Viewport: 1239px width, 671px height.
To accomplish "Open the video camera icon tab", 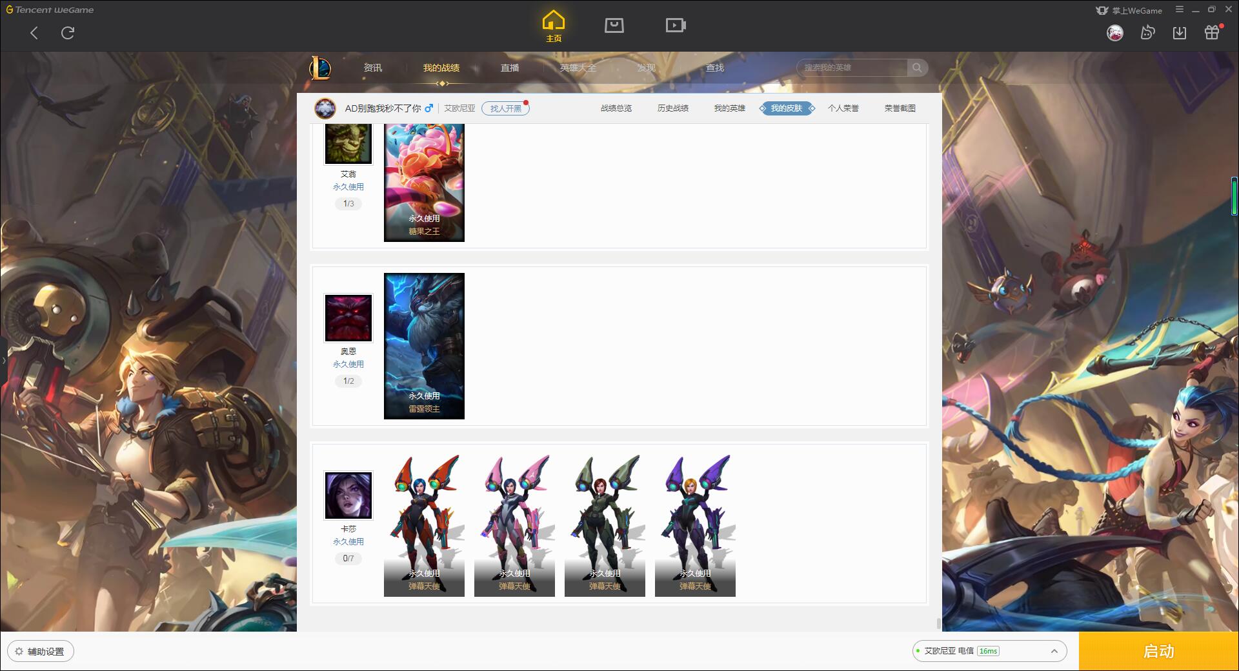I will (x=676, y=25).
